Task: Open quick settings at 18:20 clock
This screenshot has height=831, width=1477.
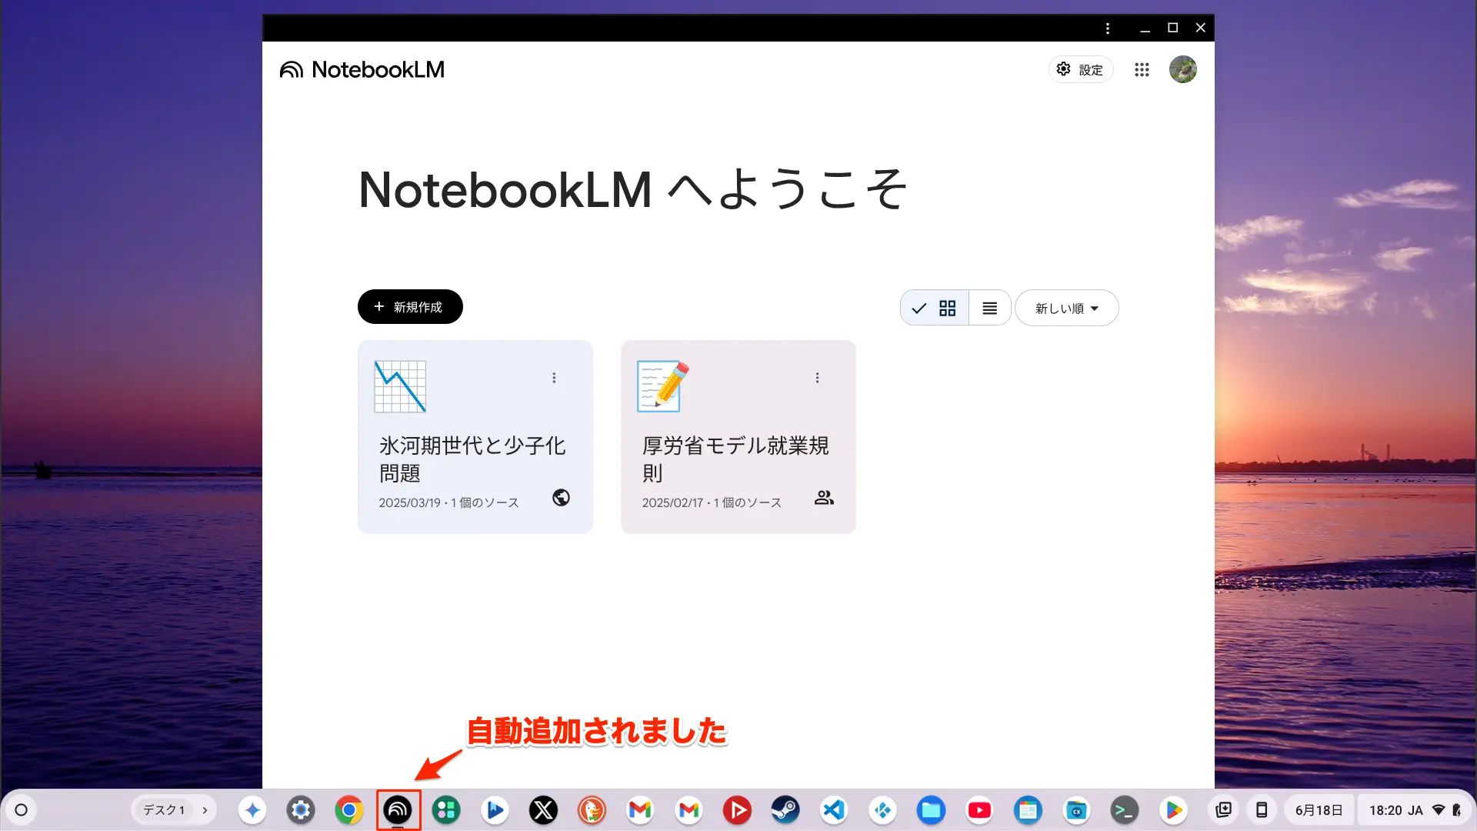Action: (x=1385, y=810)
